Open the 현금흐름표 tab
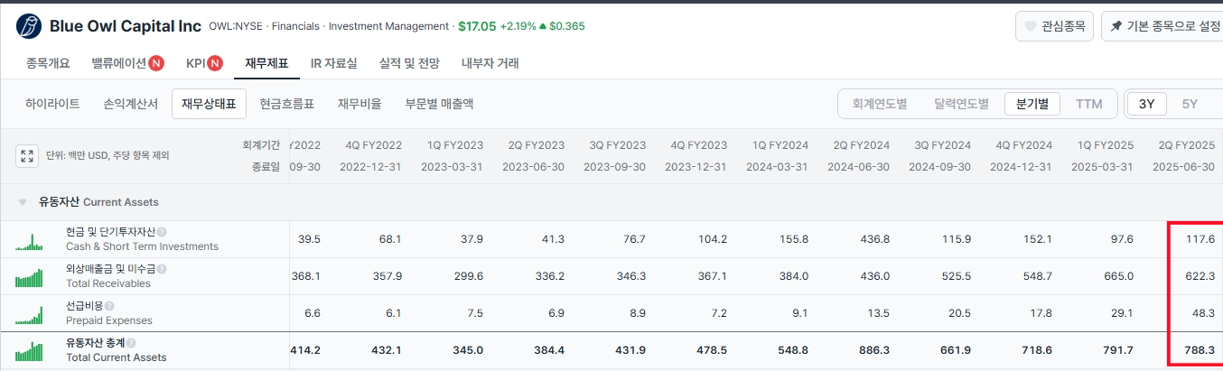The width and height of the screenshot is (1223, 371). [x=286, y=104]
